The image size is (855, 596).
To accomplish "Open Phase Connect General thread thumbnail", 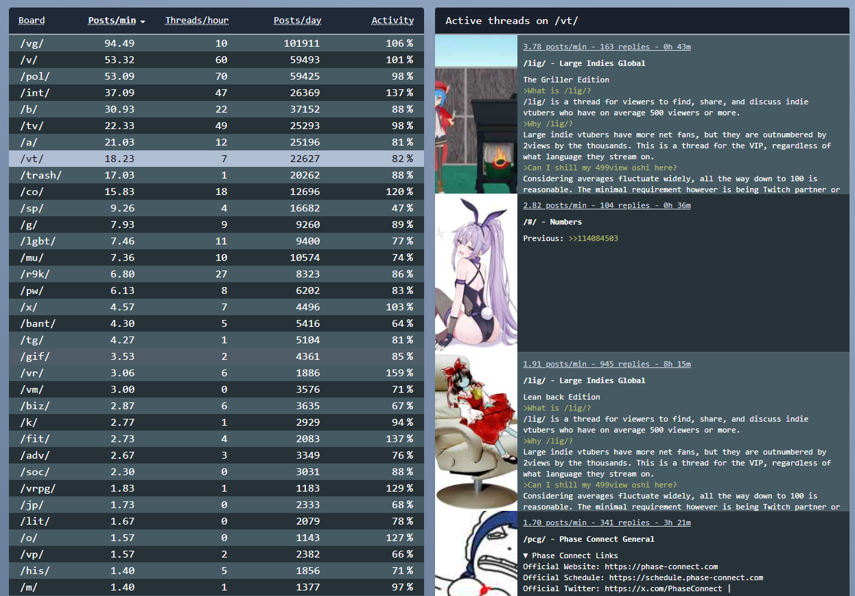I will click(476, 553).
